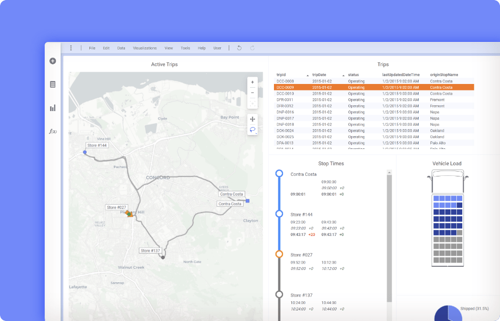Open the View menu
Screen dimensions: 500x321
coord(169,48)
